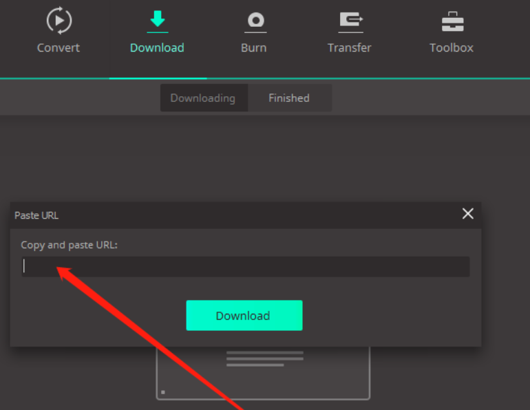The image size is (530, 410).
Task: Click the green Download button
Action: point(244,316)
